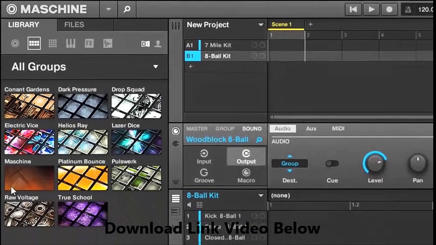Select the Scene 1 tab
The width and height of the screenshot is (436, 245).
pyautogui.click(x=286, y=25)
